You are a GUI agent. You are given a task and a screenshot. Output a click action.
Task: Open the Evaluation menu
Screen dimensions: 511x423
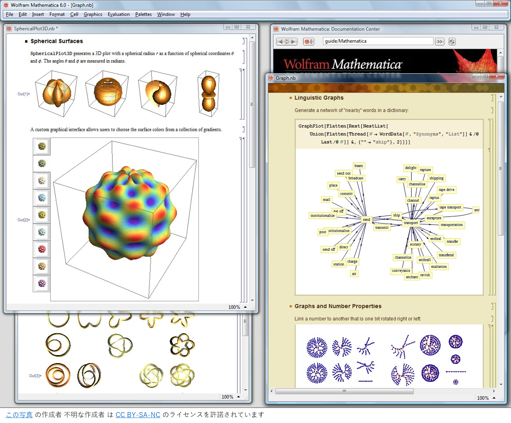118,15
